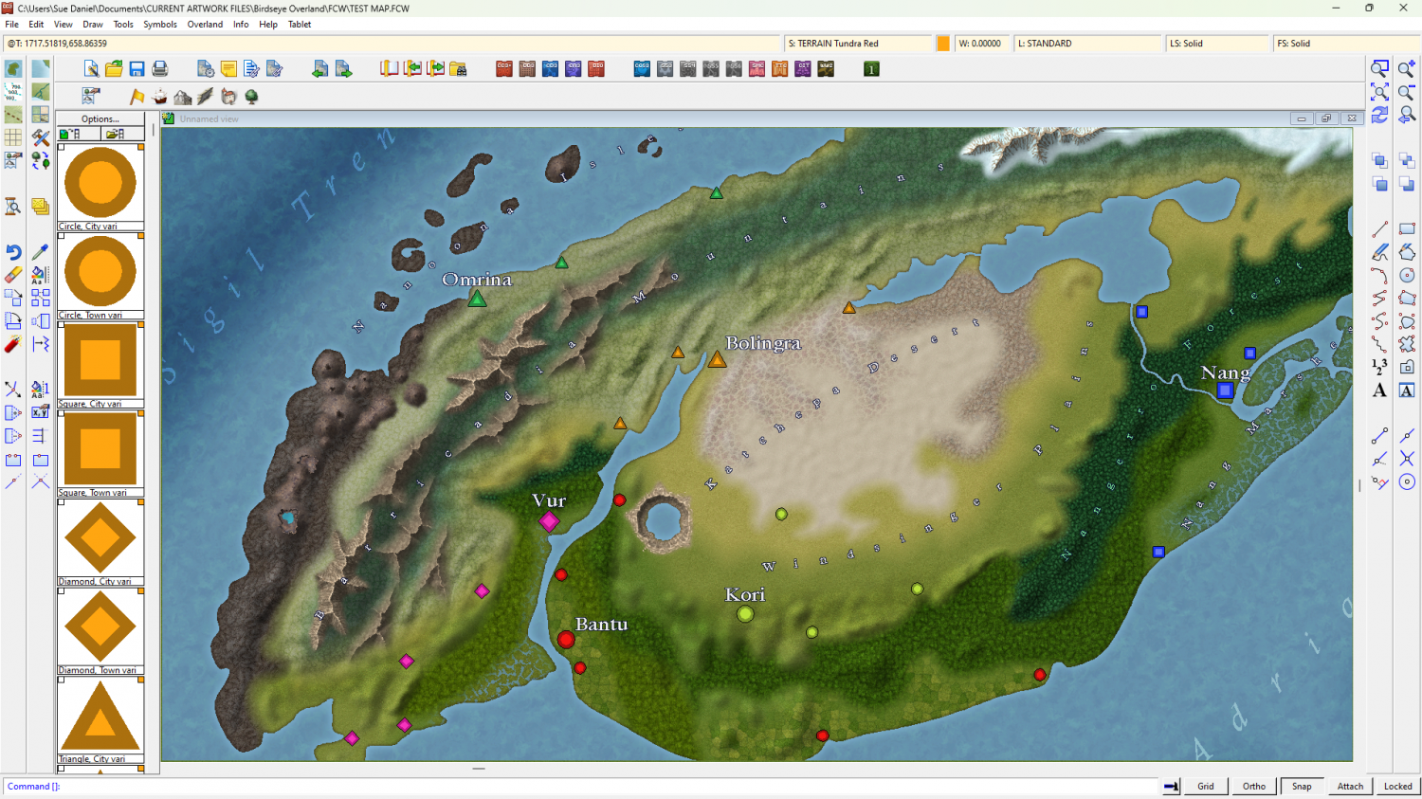Click the Zoom Extents icon
Viewport: 1422px width, 799px height.
pyautogui.click(x=1380, y=92)
